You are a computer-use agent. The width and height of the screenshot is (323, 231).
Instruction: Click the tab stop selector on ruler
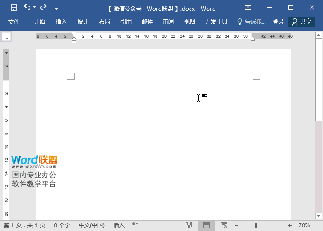(6, 37)
